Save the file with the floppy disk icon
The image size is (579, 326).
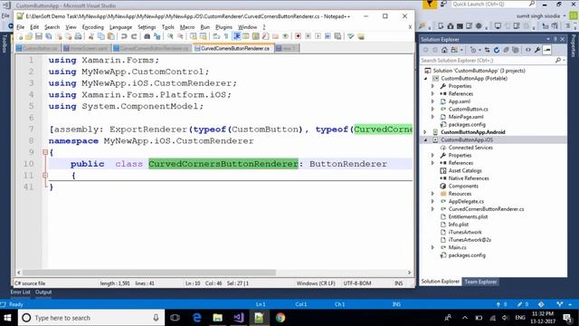pos(38,36)
